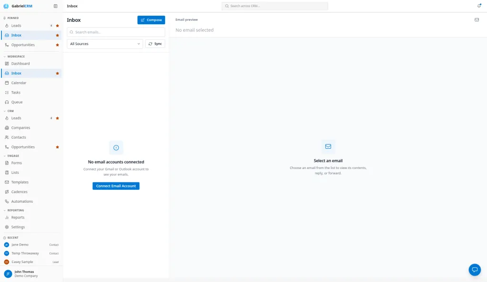Open the Forms page
The width and height of the screenshot is (487, 282).
(31, 163)
